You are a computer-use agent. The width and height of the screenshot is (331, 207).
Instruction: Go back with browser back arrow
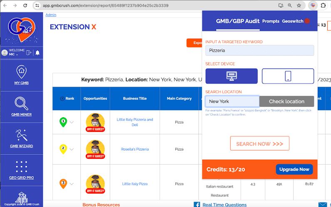point(5,5)
